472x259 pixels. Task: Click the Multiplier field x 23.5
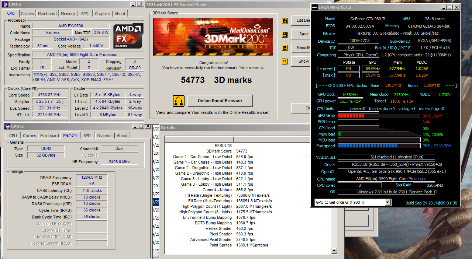(49, 101)
